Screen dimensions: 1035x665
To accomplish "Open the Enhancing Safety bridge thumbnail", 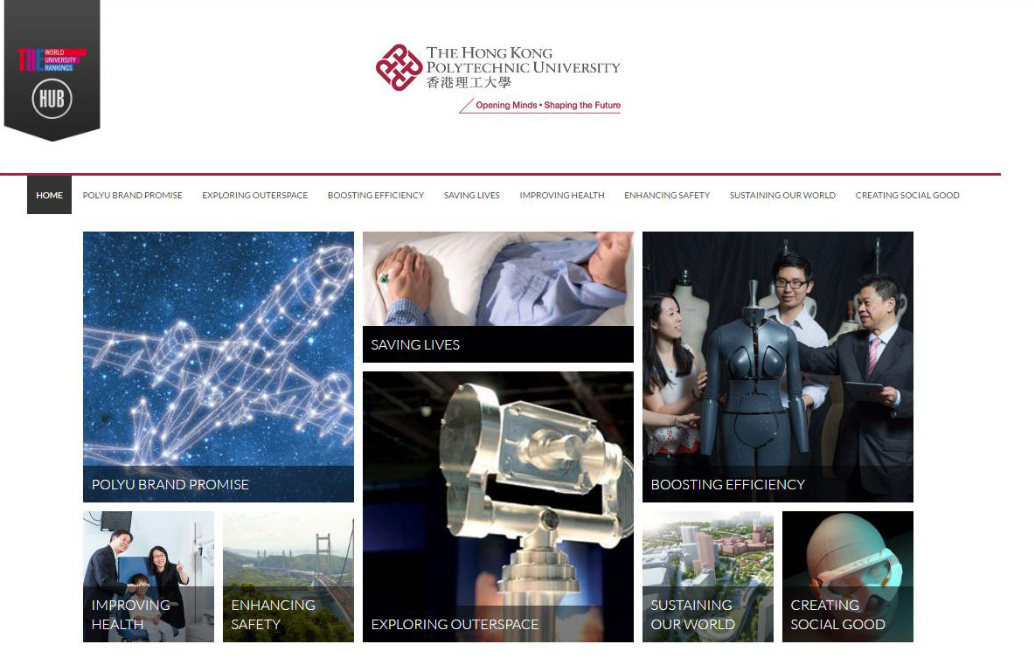I will click(288, 577).
